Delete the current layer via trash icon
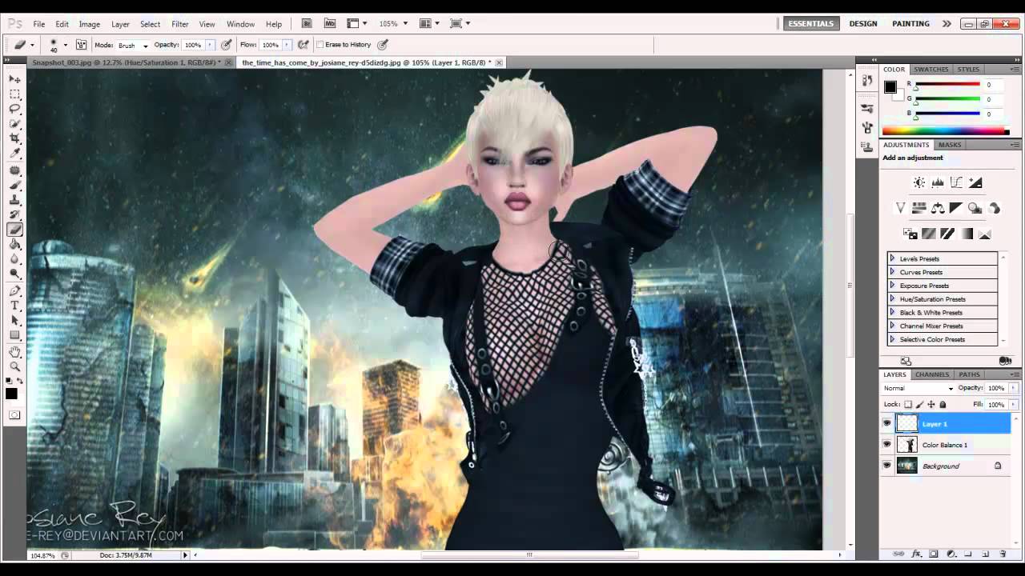 (x=1003, y=554)
